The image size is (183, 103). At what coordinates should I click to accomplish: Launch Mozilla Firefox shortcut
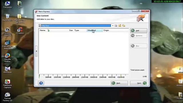point(7,58)
